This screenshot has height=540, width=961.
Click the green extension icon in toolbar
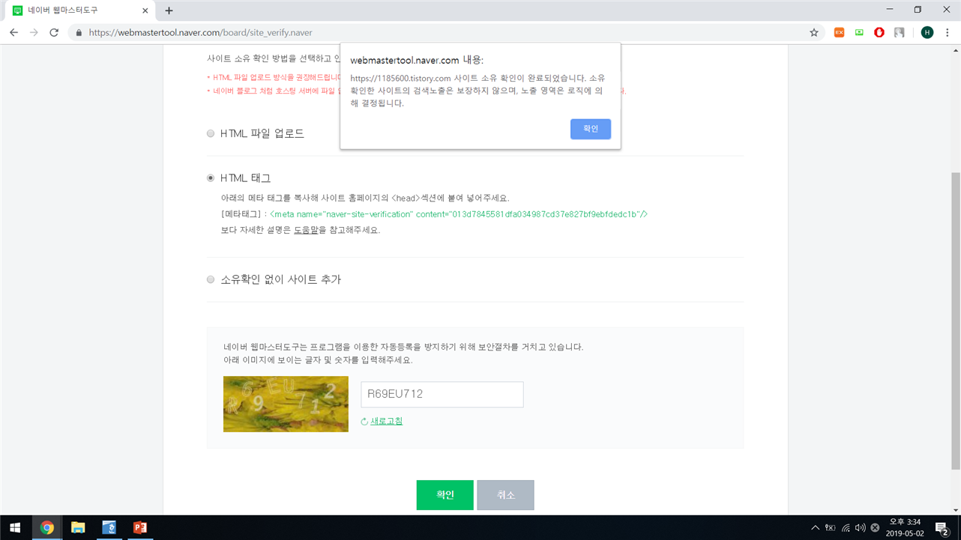pyautogui.click(x=859, y=33)
